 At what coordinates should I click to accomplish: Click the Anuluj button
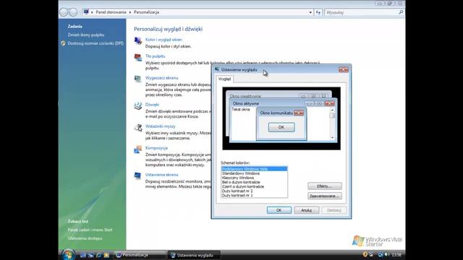(x=307, y=210)
